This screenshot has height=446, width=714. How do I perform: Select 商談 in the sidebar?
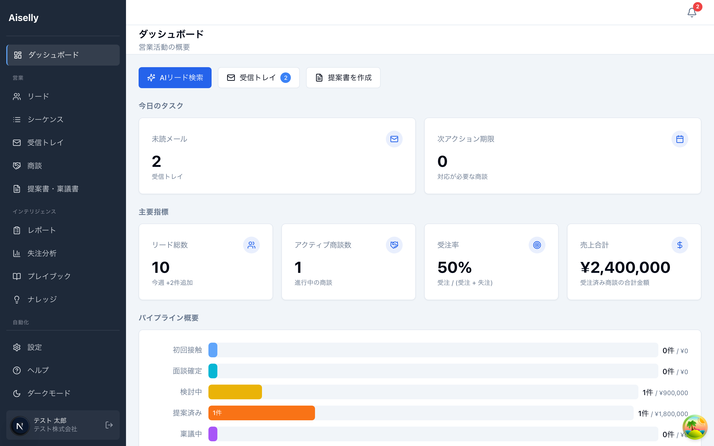pyautogui.click(x=63, y=166)
